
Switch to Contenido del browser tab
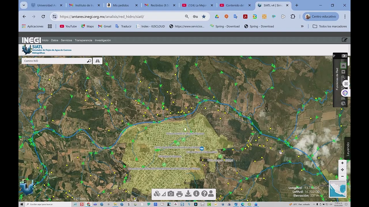pyautogui.click(x=235, y=5)
